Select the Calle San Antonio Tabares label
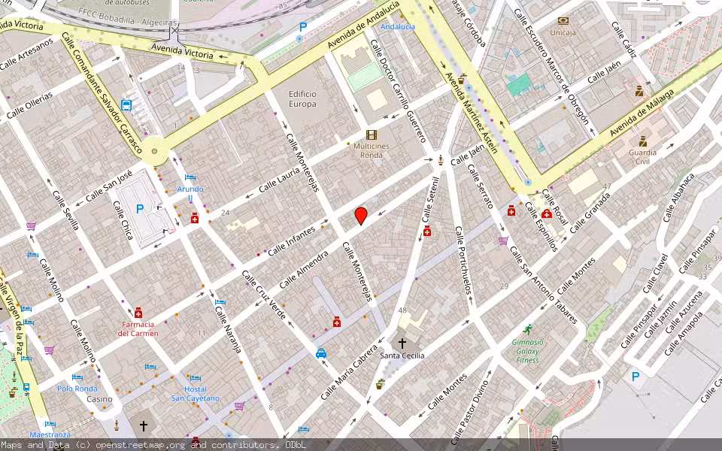 click(x=543, y=286)
